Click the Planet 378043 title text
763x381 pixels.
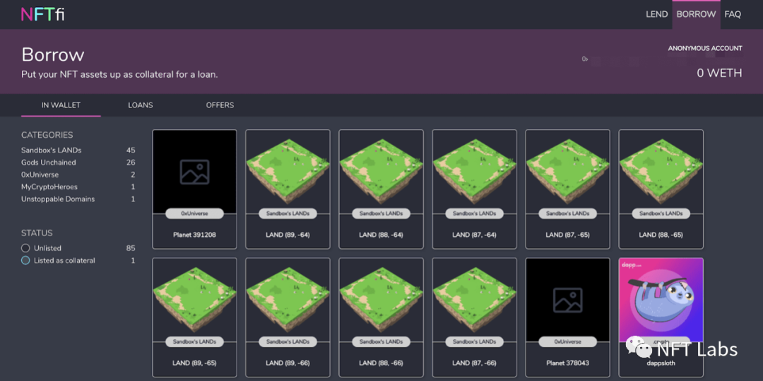pos(567,363)
